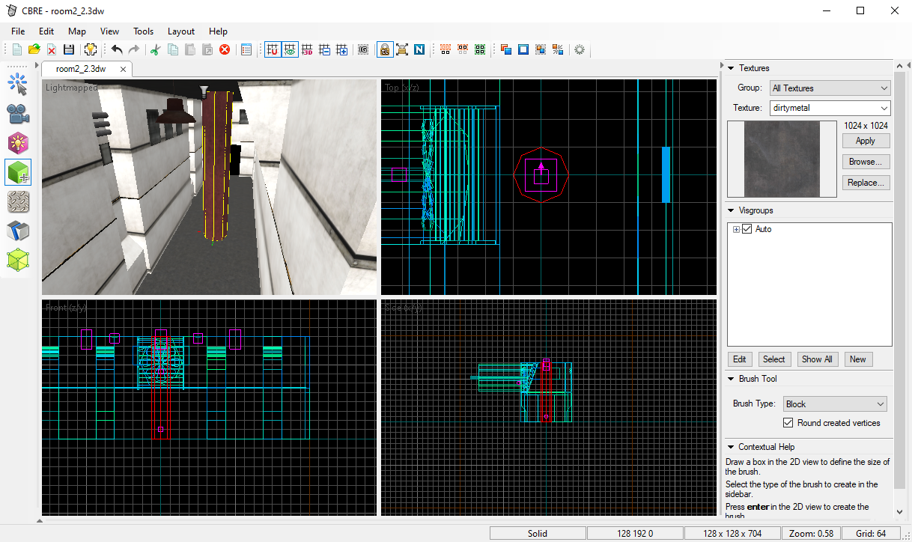Open the Tools menu
Screen dimensions: 912x542
click(x=143, y=31)
